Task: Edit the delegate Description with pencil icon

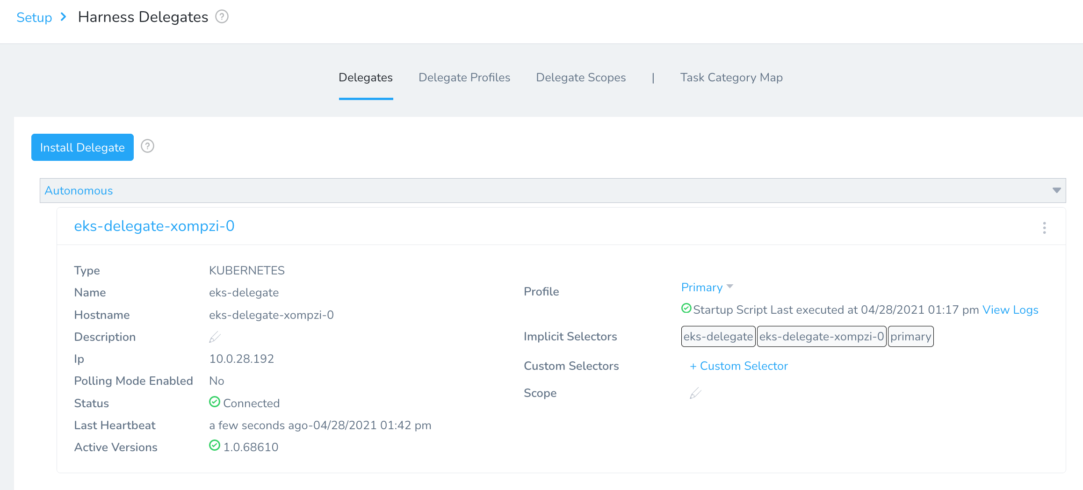Action: click(x=215, y=337)
